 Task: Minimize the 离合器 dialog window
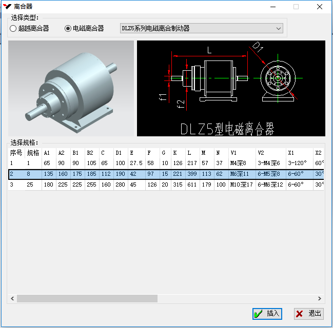[272, 7]
